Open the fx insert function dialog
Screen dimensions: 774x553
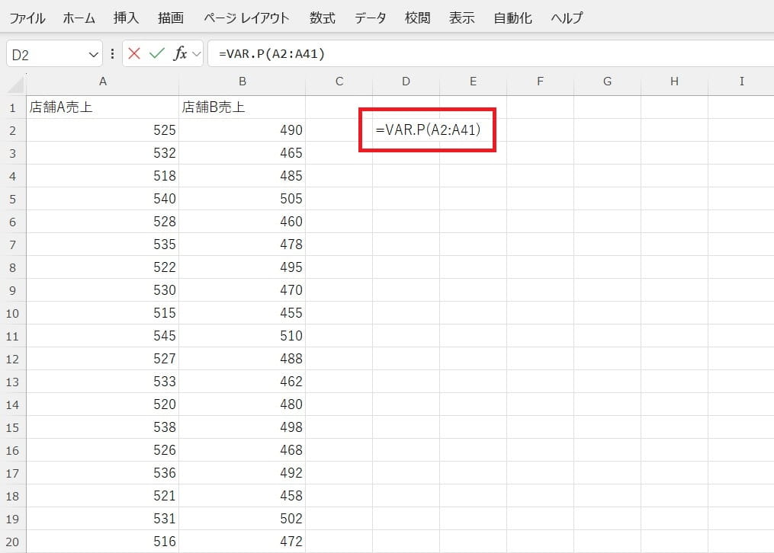tap(180, 54)
